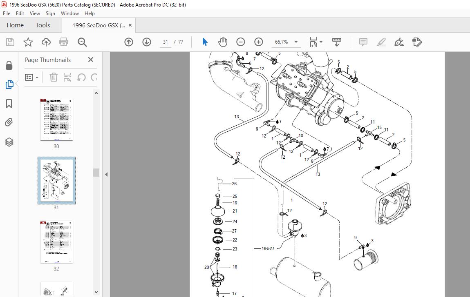The width and height of the screenshot is (470, 297).
Task: Click the zoom percentage field 66.7%
Action: pos(282,42)
